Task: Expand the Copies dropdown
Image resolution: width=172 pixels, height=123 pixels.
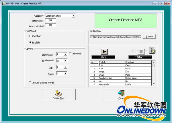Action: click(65, 73)
